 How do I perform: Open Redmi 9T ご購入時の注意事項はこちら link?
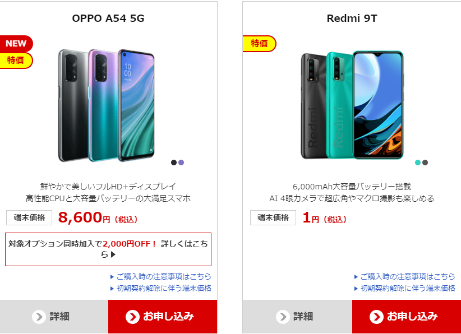(405, 276)
